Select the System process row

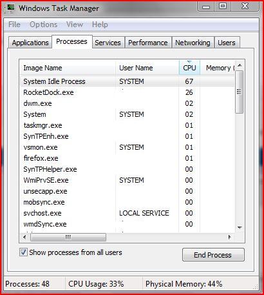coord(127,114)
